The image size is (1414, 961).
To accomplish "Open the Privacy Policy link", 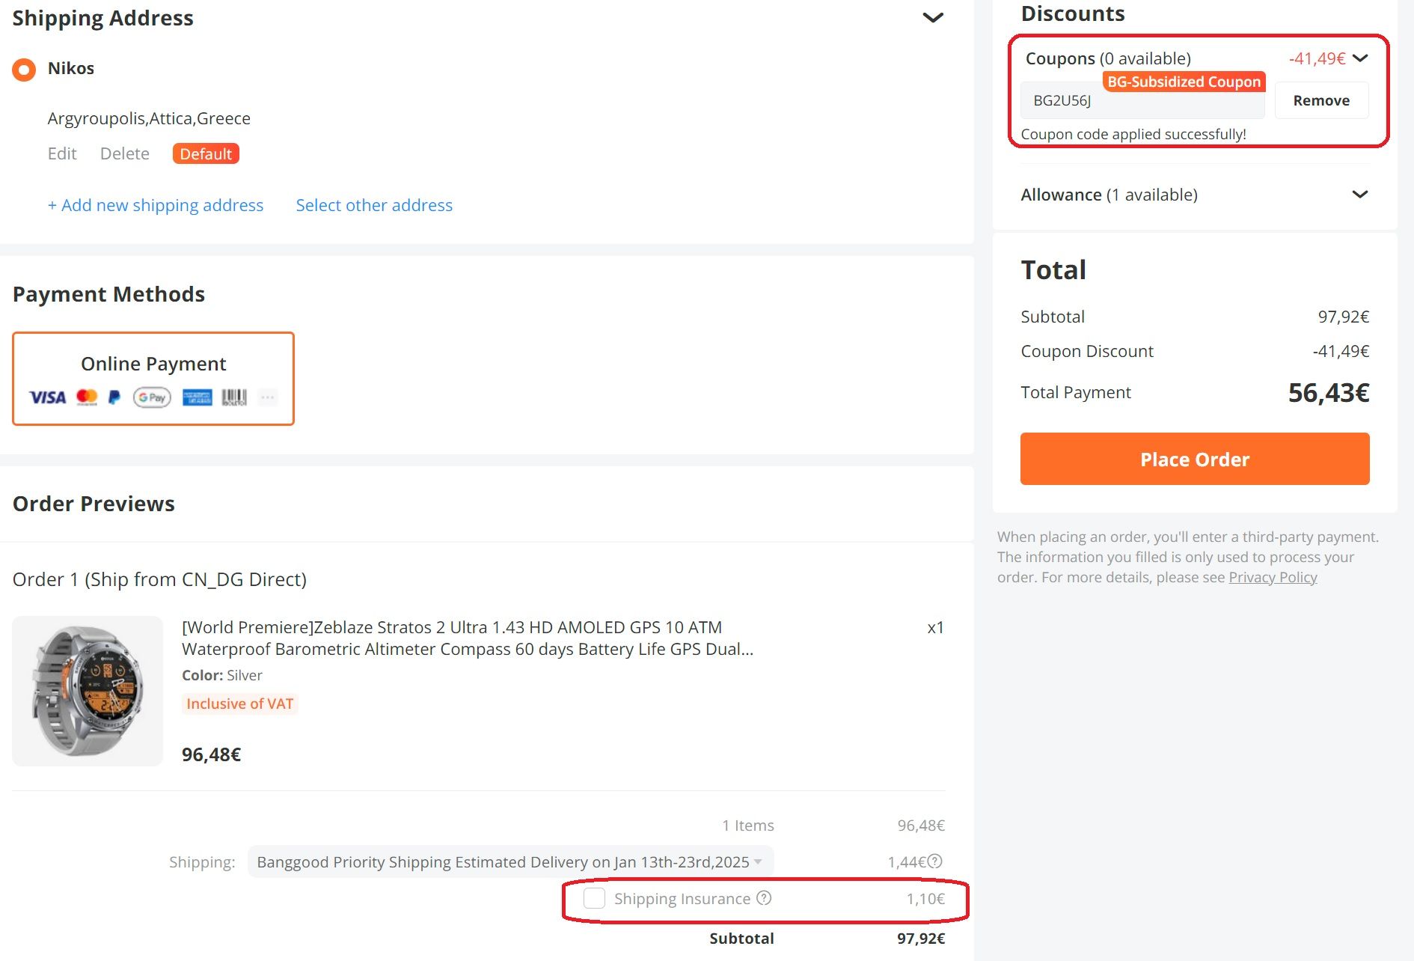I will pos(1273,577).
